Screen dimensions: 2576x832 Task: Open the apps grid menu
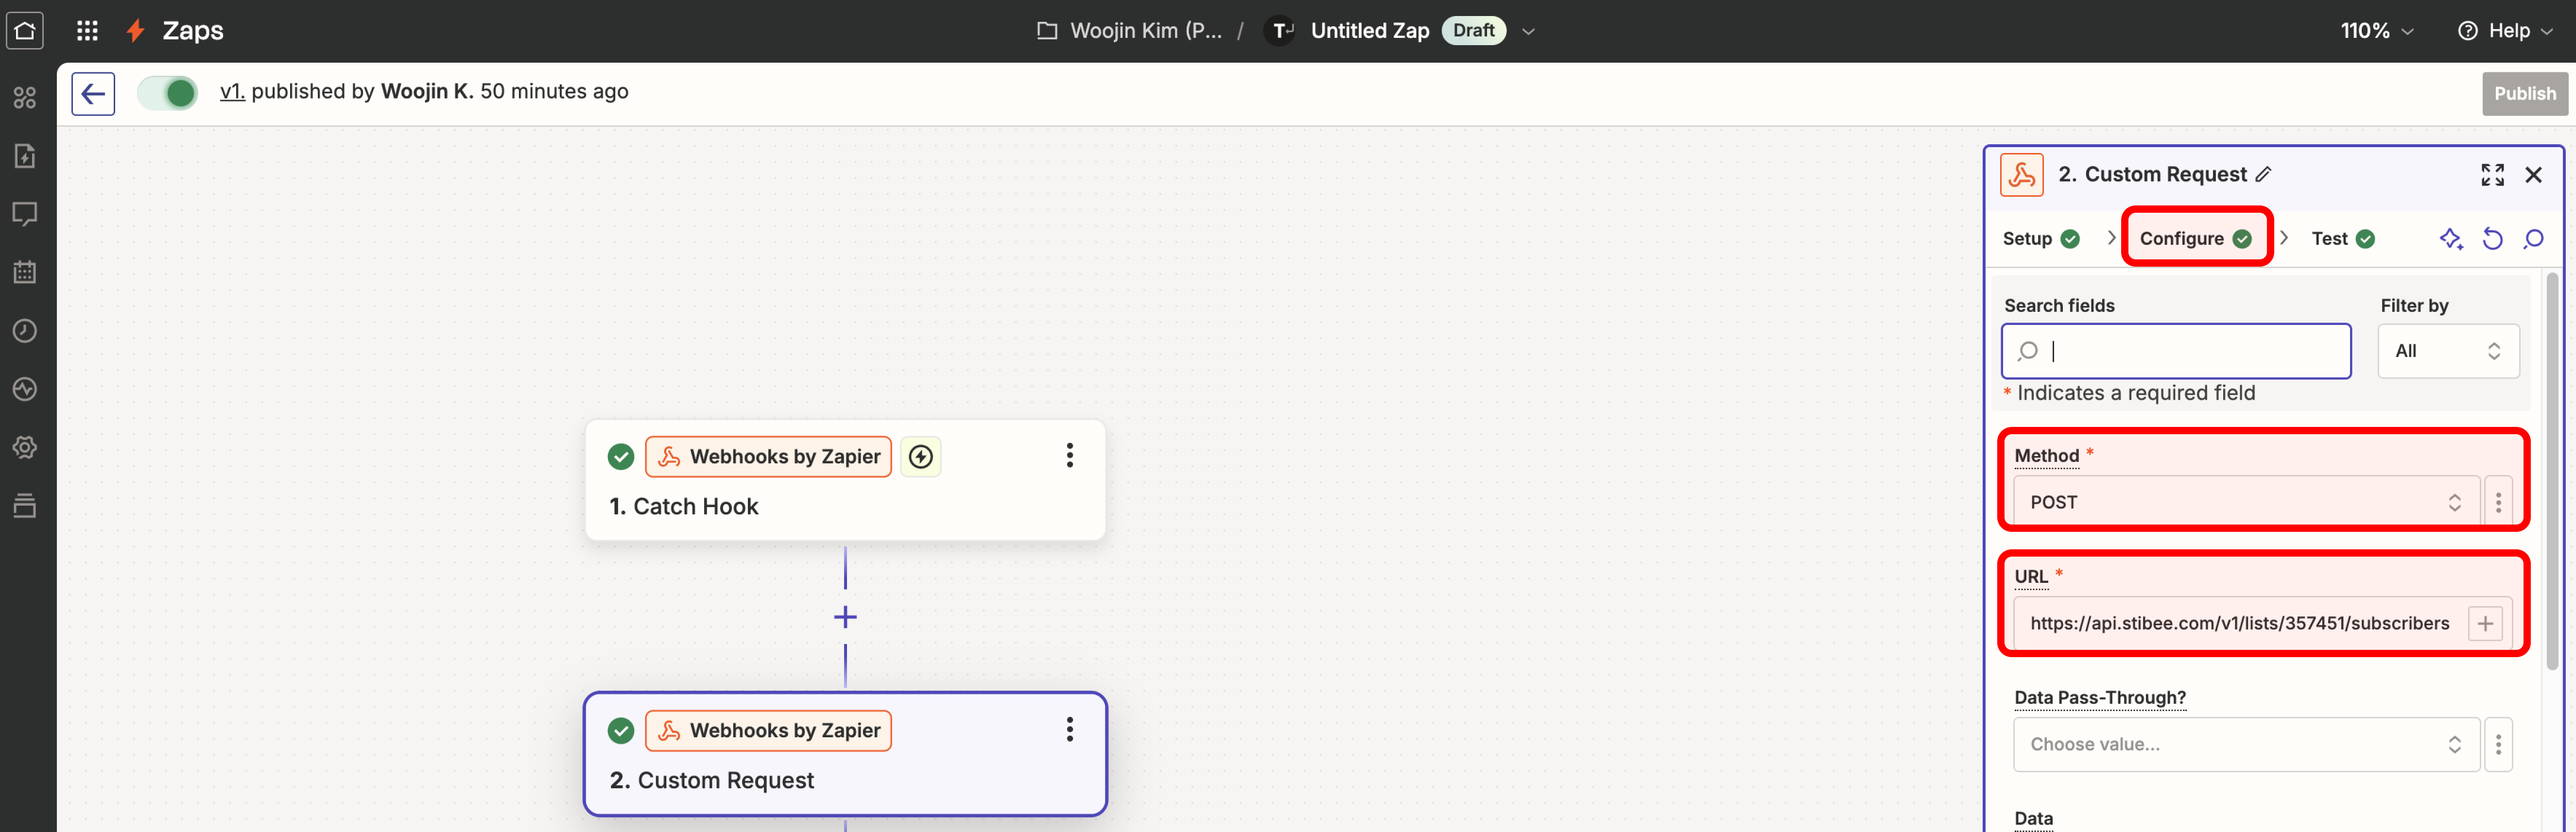click(x=87, y=30)
